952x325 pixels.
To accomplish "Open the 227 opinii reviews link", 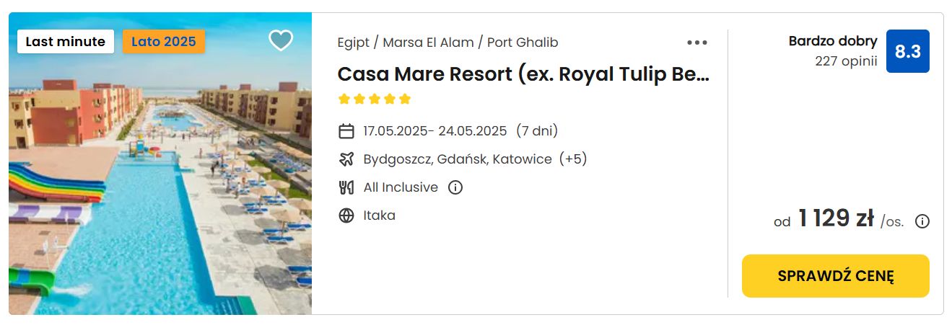I will click(846, 61).
